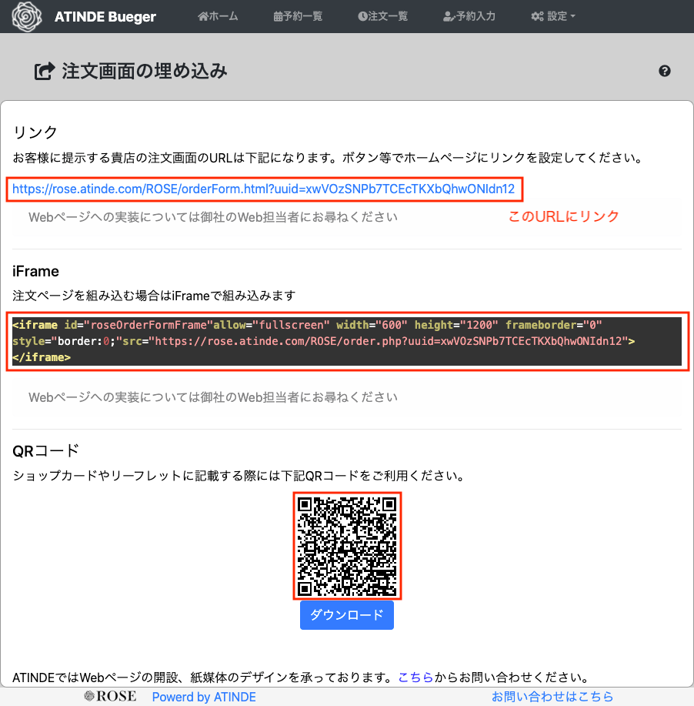This screenshot has height=706, width=694.
Task: Click the 注文画面の埋め込み page title
Action: click(145, 71)
